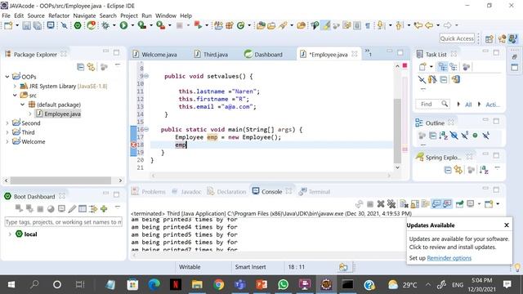
Task: Click Collapse All in Package Explorer
Action: (x=80, y=67)
